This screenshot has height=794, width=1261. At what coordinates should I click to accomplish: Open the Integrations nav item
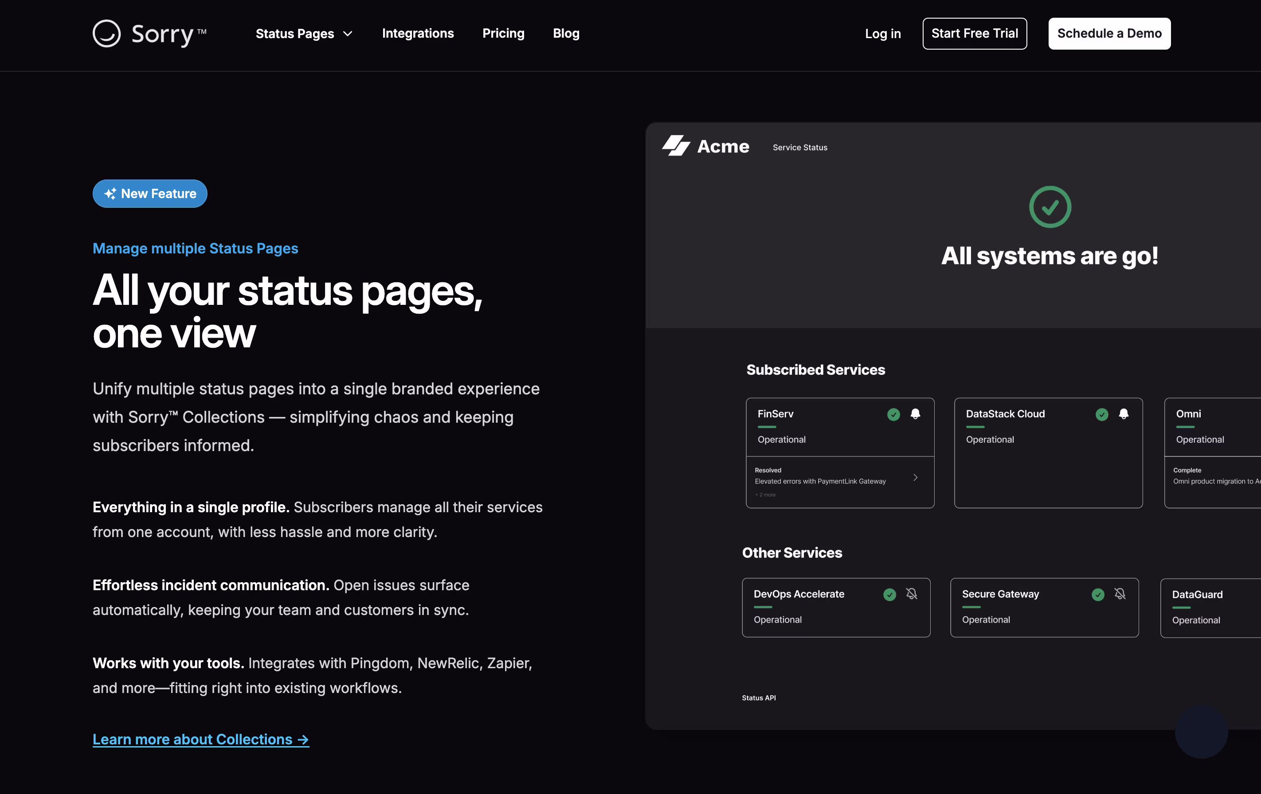pos(417,34)
